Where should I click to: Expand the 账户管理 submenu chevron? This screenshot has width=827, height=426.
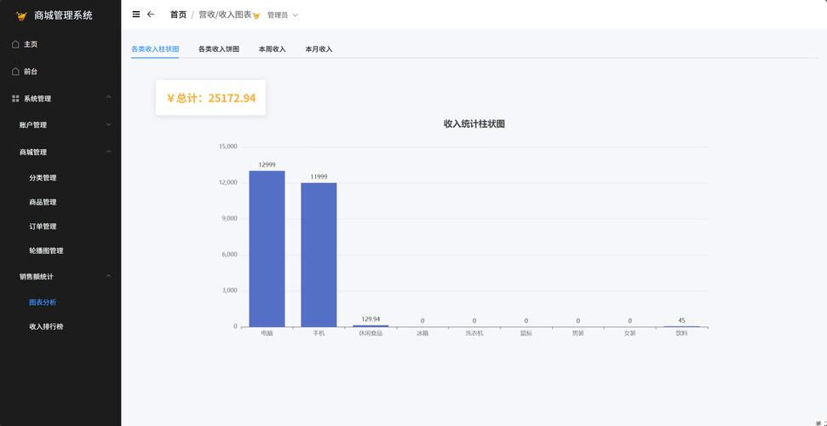pos(108,124)
